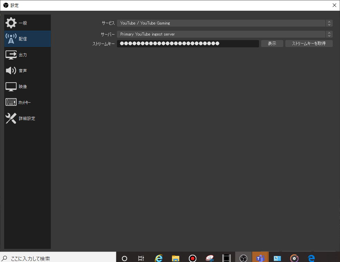The image size is (340, 262).
Task: Click the OBS logo in the title bar
Action: (x=6, y=5)
